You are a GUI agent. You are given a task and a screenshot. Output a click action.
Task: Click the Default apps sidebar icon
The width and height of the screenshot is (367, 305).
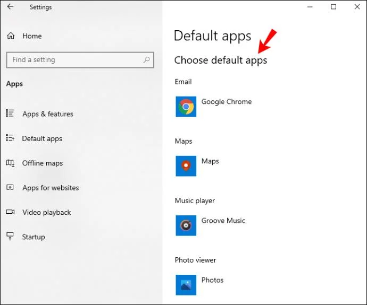pos(10,138)
